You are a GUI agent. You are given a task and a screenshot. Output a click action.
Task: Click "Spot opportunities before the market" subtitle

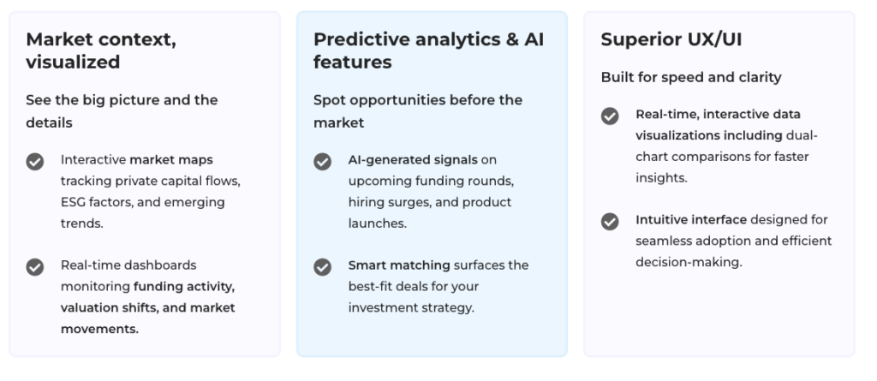coord(417,111)
